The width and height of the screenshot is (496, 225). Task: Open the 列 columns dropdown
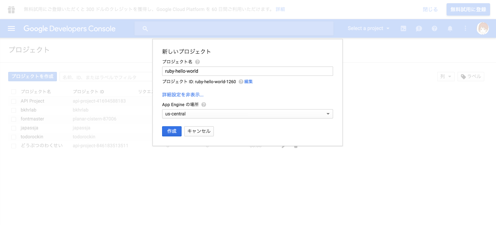click(x=446, y=77)
